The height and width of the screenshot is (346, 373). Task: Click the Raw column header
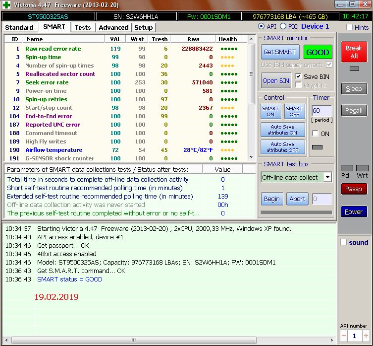(x=193, y=39)
